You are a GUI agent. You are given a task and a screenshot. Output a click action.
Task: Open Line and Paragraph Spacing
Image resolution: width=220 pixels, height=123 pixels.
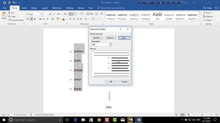86,19
